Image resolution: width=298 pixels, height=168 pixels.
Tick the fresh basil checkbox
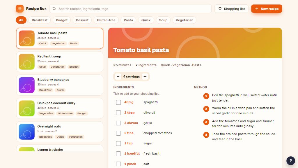click(x=118, y=153)
